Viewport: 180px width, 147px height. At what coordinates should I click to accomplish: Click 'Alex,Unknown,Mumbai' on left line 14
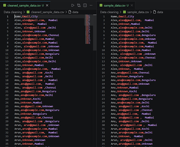coord(29,65)
